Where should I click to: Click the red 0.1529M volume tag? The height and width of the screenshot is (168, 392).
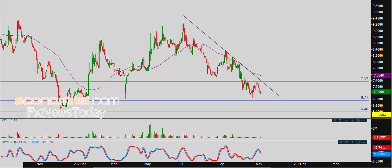pos(381,137)
